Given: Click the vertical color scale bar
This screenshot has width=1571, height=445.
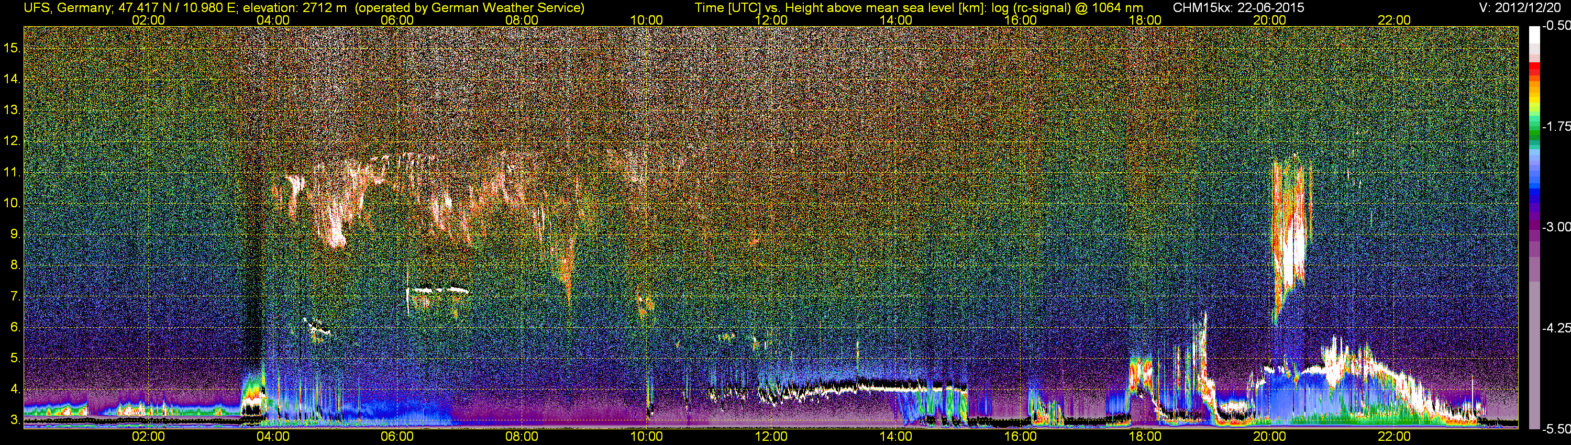Looking at the screenshot, I should [x=1534, y=227].
